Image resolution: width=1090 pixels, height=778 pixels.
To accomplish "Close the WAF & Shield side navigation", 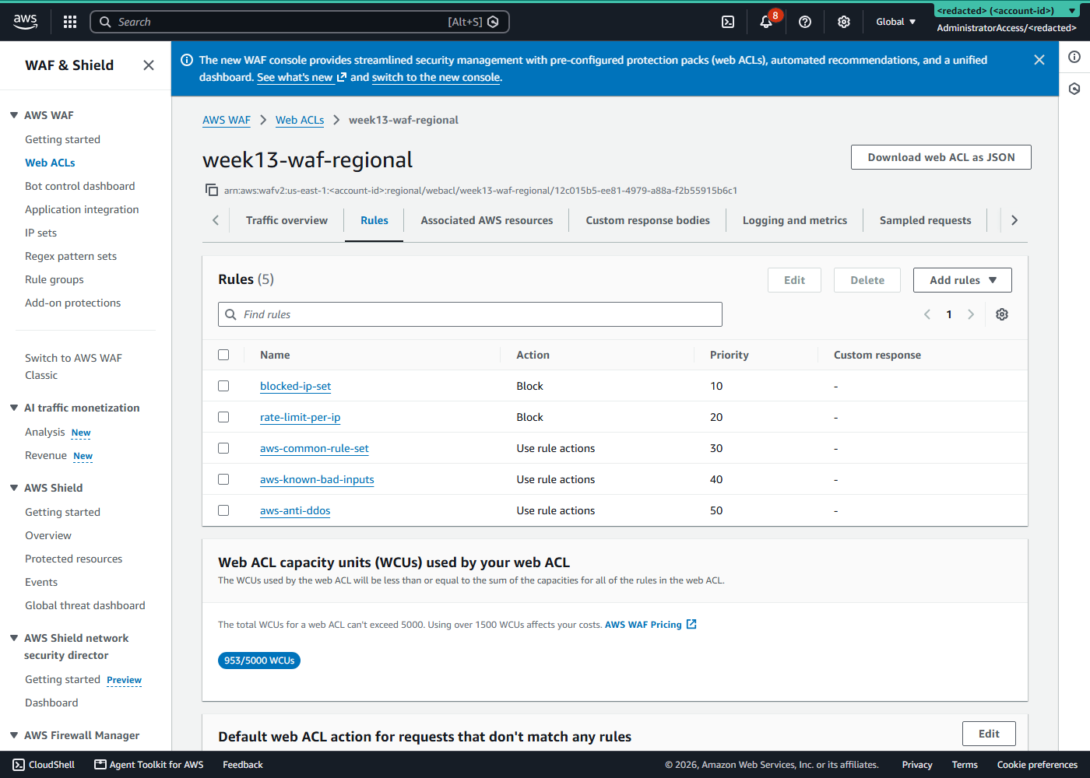I will [149, 65].
